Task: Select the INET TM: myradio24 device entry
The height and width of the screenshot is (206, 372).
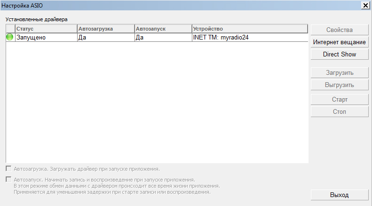Action: [221, 38]
